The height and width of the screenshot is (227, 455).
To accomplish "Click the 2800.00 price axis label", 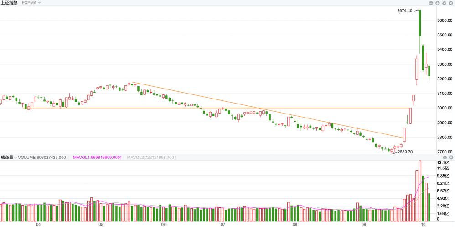I will 445,137.
